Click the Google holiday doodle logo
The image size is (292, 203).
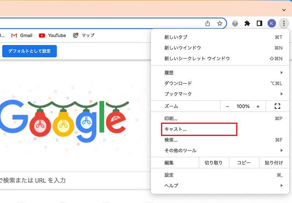pyautogui.click(x=64, y=121)
